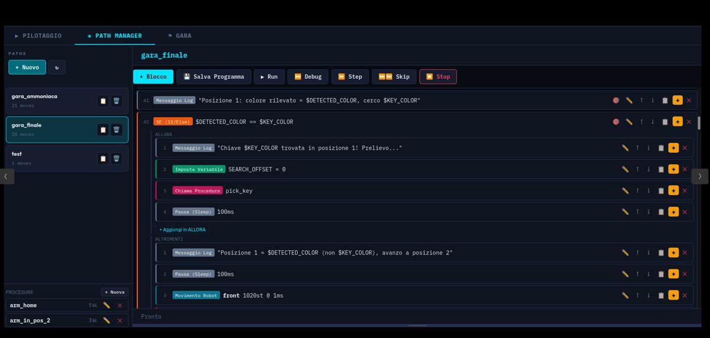
Task: Delete the test path
Action: point(117,159)
